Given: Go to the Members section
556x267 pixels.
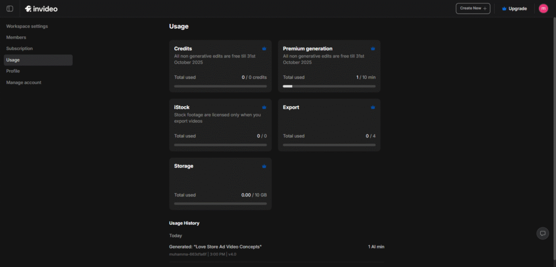Looking at the screenshot, I should (x=16, y=37).
